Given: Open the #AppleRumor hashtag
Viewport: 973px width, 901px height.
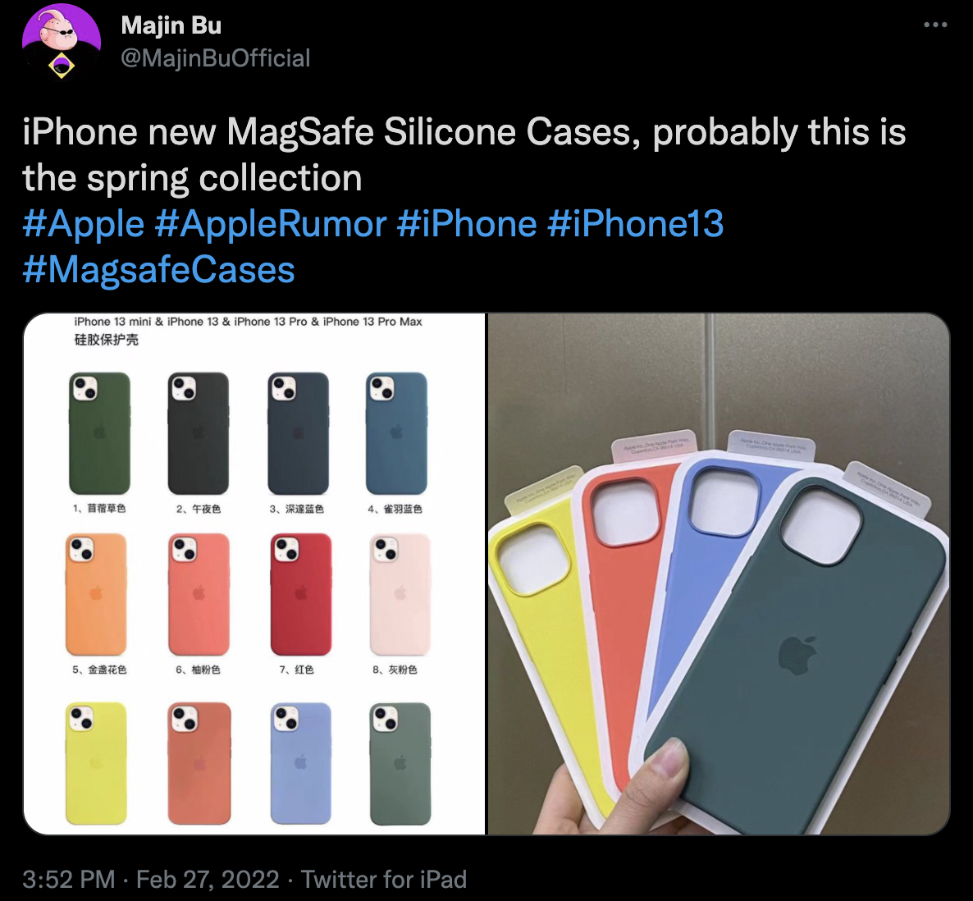Looking at the screenshot, I should click(x=271, y=223).
